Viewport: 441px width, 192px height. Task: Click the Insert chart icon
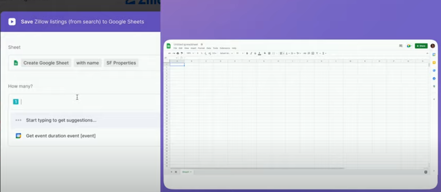pyautogui.click(x=313, y=53)
